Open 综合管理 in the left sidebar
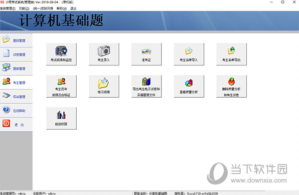299x195 pixels. 16,96
